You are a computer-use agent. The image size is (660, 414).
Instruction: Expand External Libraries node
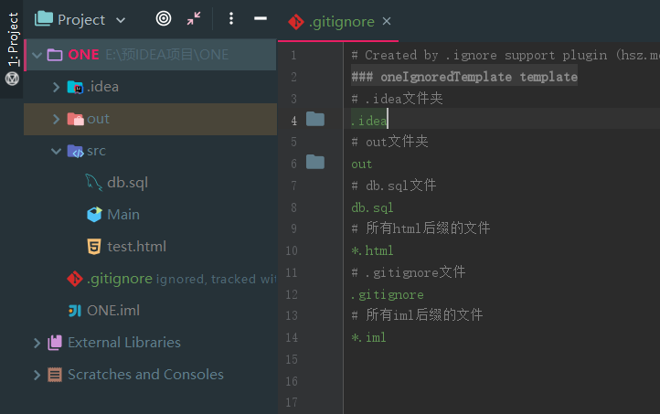click(37, 343)
